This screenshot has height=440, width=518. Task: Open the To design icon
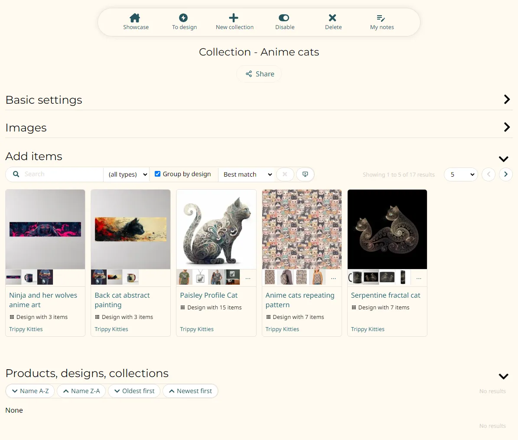pos(184,18)
